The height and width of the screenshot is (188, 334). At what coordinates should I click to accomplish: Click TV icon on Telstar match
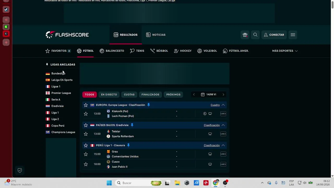pyautogui.click(x=210, y=134)
